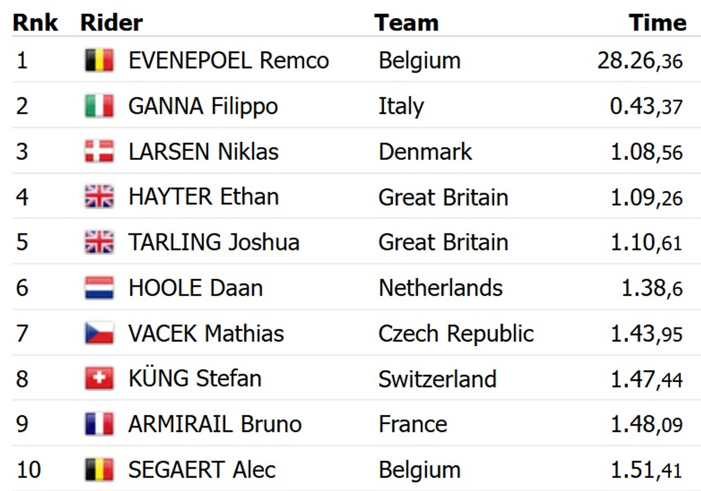Click the Swiss flag icon
The height and width of the screenshot is (491, 701).
tap(99, 379)
